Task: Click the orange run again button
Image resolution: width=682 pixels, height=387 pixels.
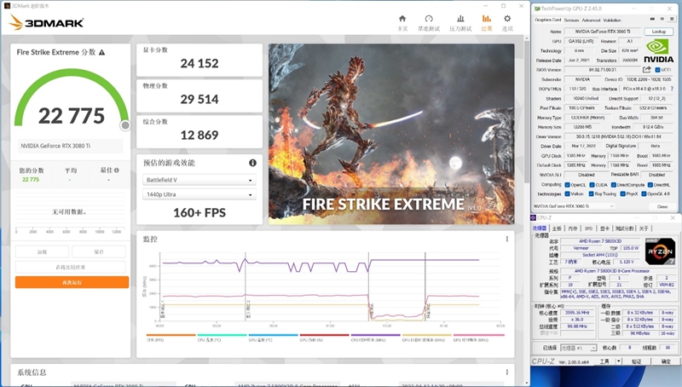Action: [72, 282]
